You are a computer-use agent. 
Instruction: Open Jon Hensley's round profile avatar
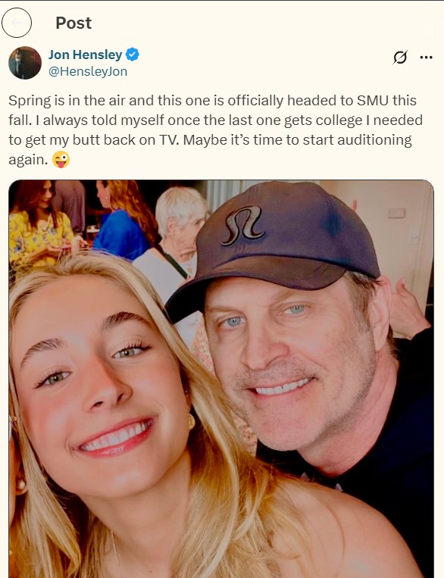coord(25,63)
